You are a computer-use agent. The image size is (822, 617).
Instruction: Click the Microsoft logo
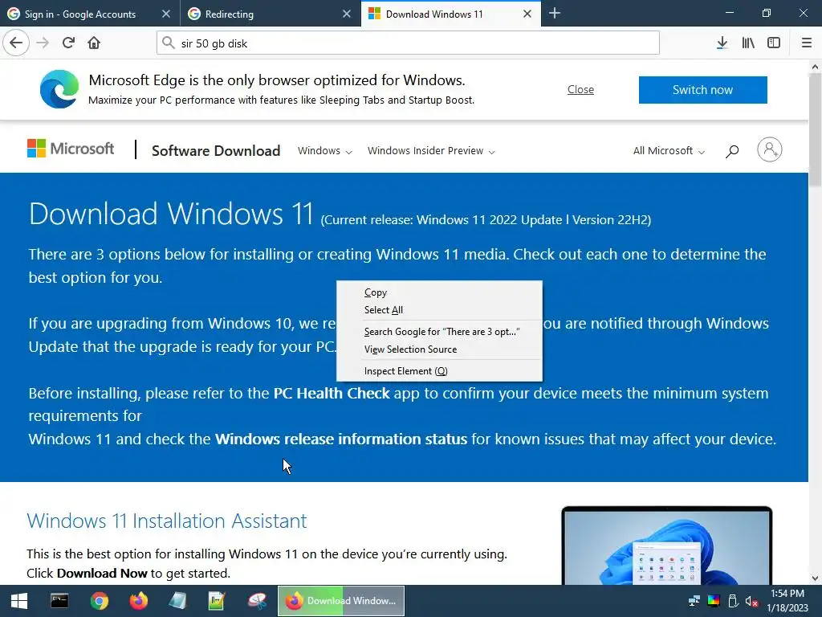tap(71, 149)
